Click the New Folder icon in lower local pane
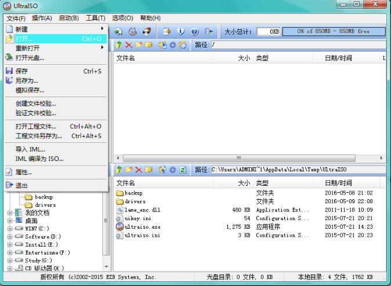The width and height of the screenshot is (391, 286). coord(129,170)
